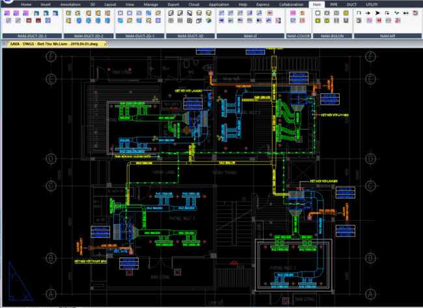Click the solid blue left arrow in NAM-LT

(221, 21)
